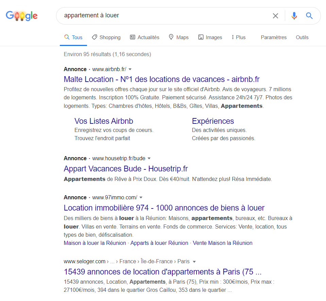Viewport: 326px width, 301px height.
Task: Focus the search input field
Action: click(x=163, y=16)
